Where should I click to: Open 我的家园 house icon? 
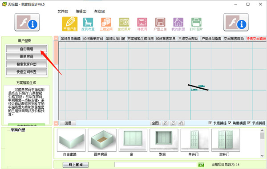tap(178, 24)
